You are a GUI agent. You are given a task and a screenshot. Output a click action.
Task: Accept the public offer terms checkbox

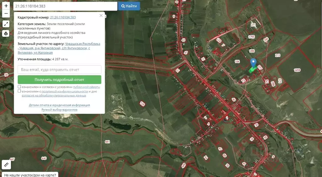click(x=19, y=87)
